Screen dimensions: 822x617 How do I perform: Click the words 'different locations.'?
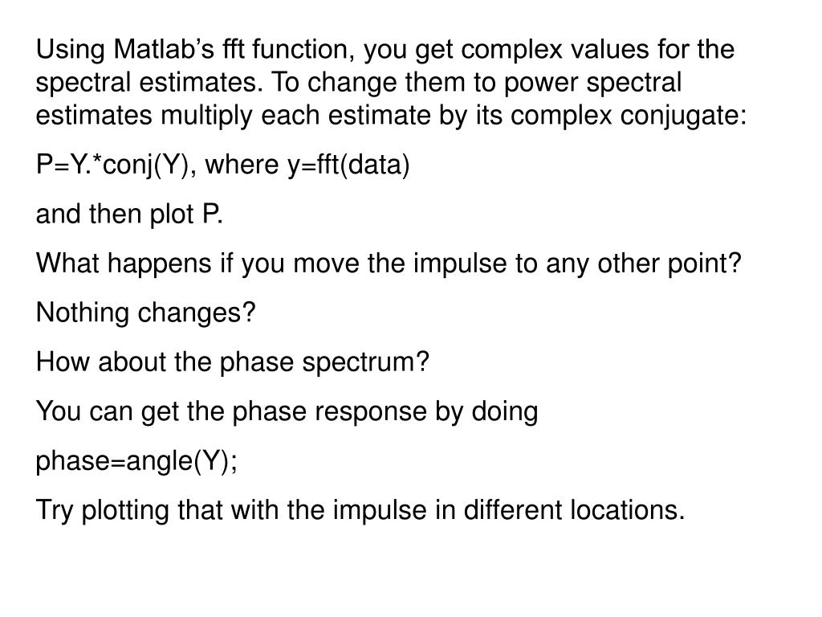(x=574, y=509)
